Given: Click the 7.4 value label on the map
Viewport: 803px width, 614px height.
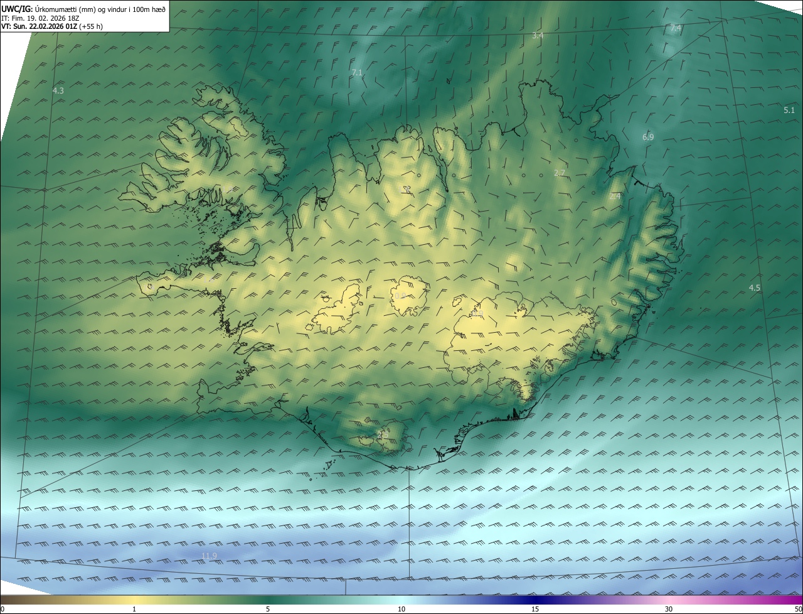Looking at the screenshot, I should pyautogui.click(x=676, y=28).
